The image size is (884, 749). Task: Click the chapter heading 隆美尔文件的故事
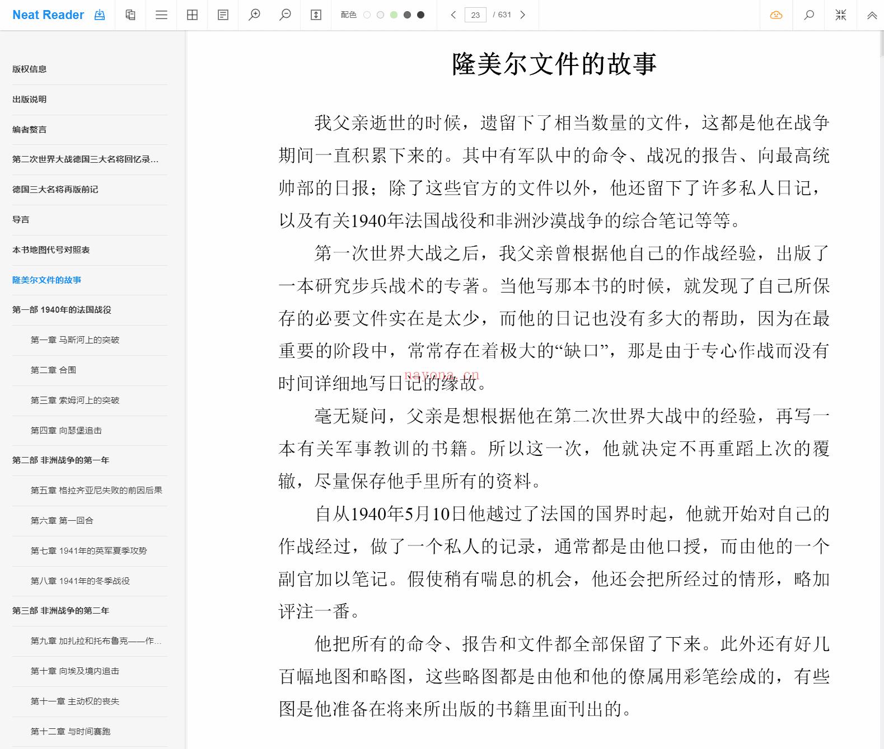pyautogui.click(x=554, y=64)
